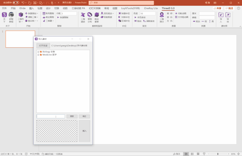Select the ThreeD 3.3 tab

(168, 8)
